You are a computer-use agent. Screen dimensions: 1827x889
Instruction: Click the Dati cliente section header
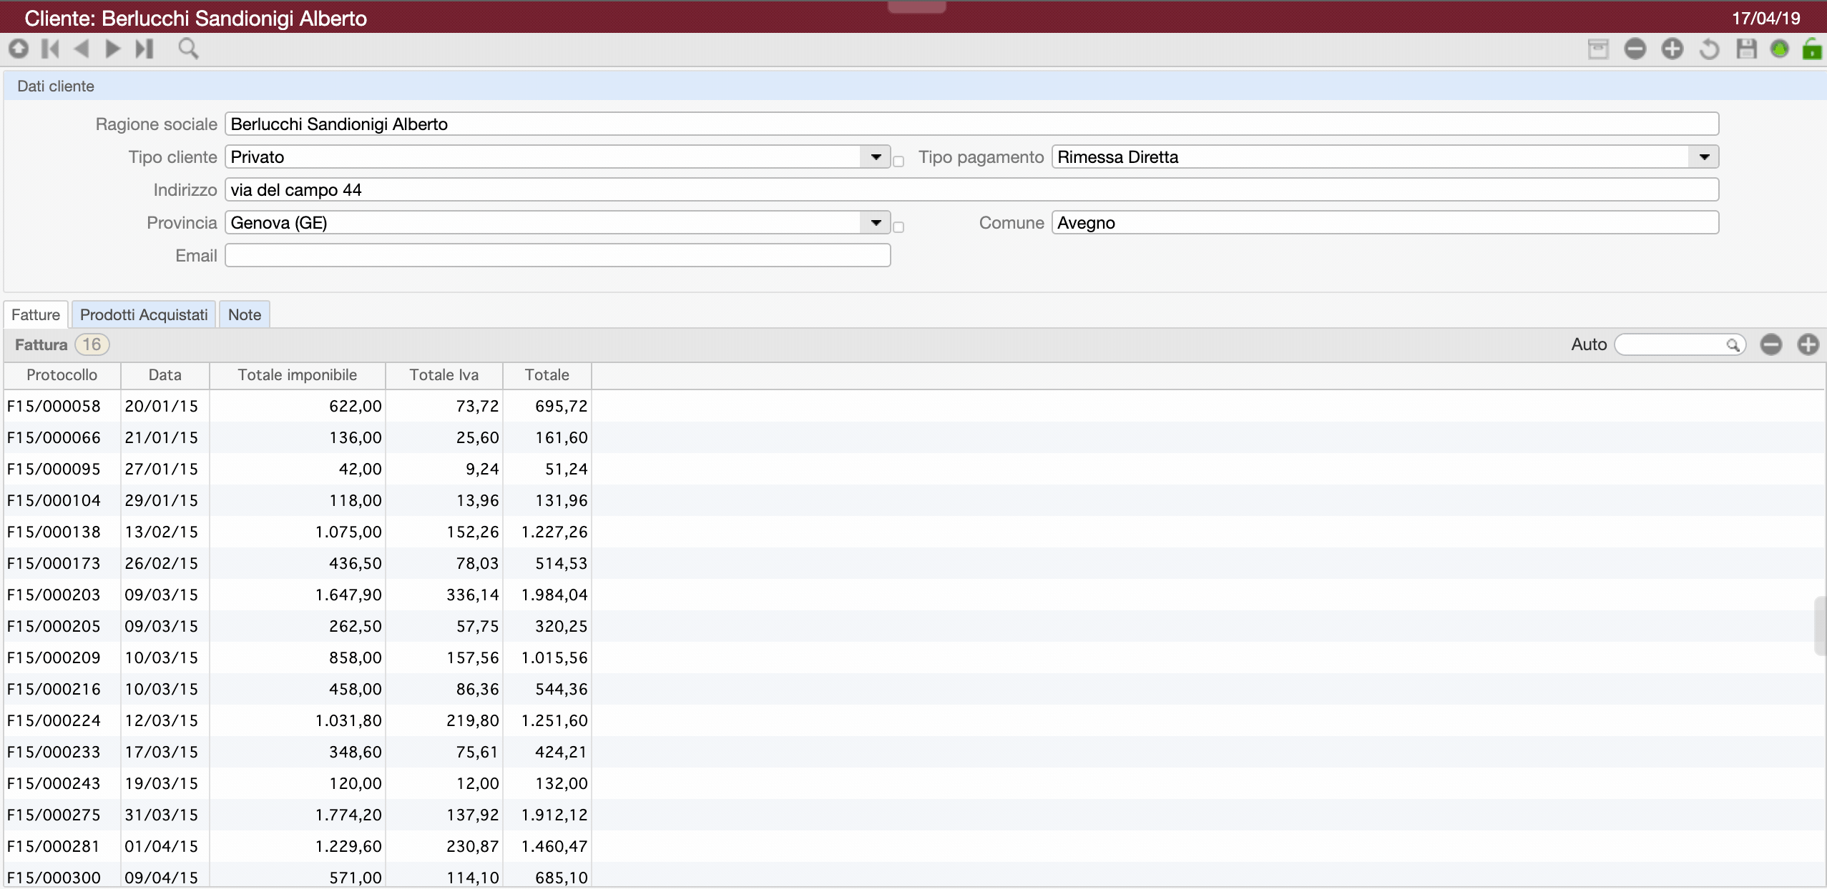(x=915, y=86)
